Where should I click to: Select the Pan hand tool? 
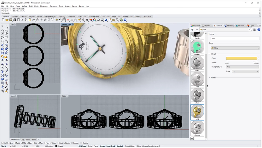point(38,20)
